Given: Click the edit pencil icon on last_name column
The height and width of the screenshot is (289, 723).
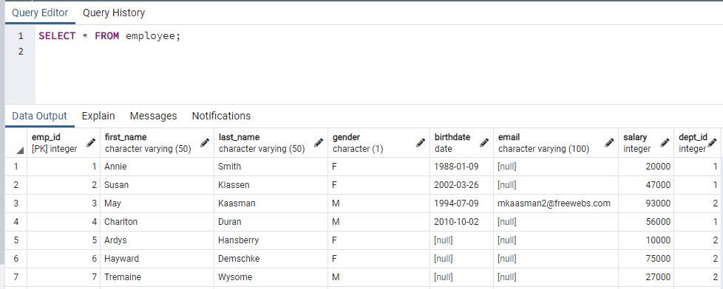Looking at the screenshot, I should click(318, 143).
